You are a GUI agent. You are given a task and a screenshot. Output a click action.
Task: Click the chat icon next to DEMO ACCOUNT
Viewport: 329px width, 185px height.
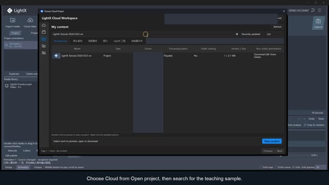(313, 10)
